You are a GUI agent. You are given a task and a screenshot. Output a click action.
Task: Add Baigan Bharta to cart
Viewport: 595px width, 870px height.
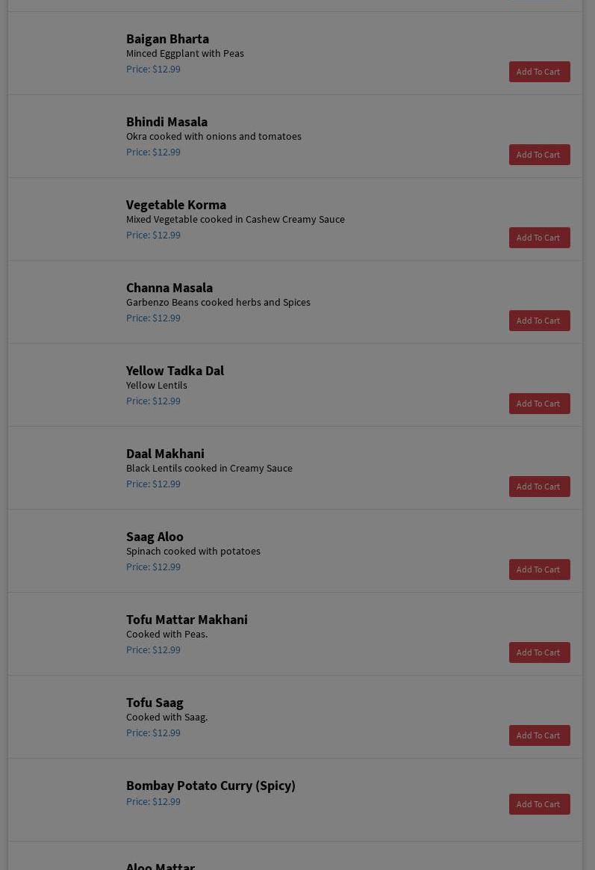[539, 72]
